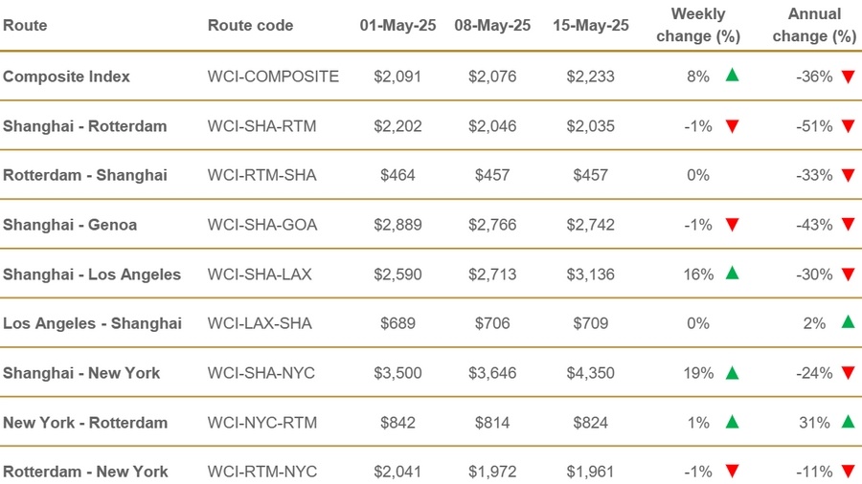Screen dimensions: 862x484
Task: Click the Route column header
Action: [25, 26]
